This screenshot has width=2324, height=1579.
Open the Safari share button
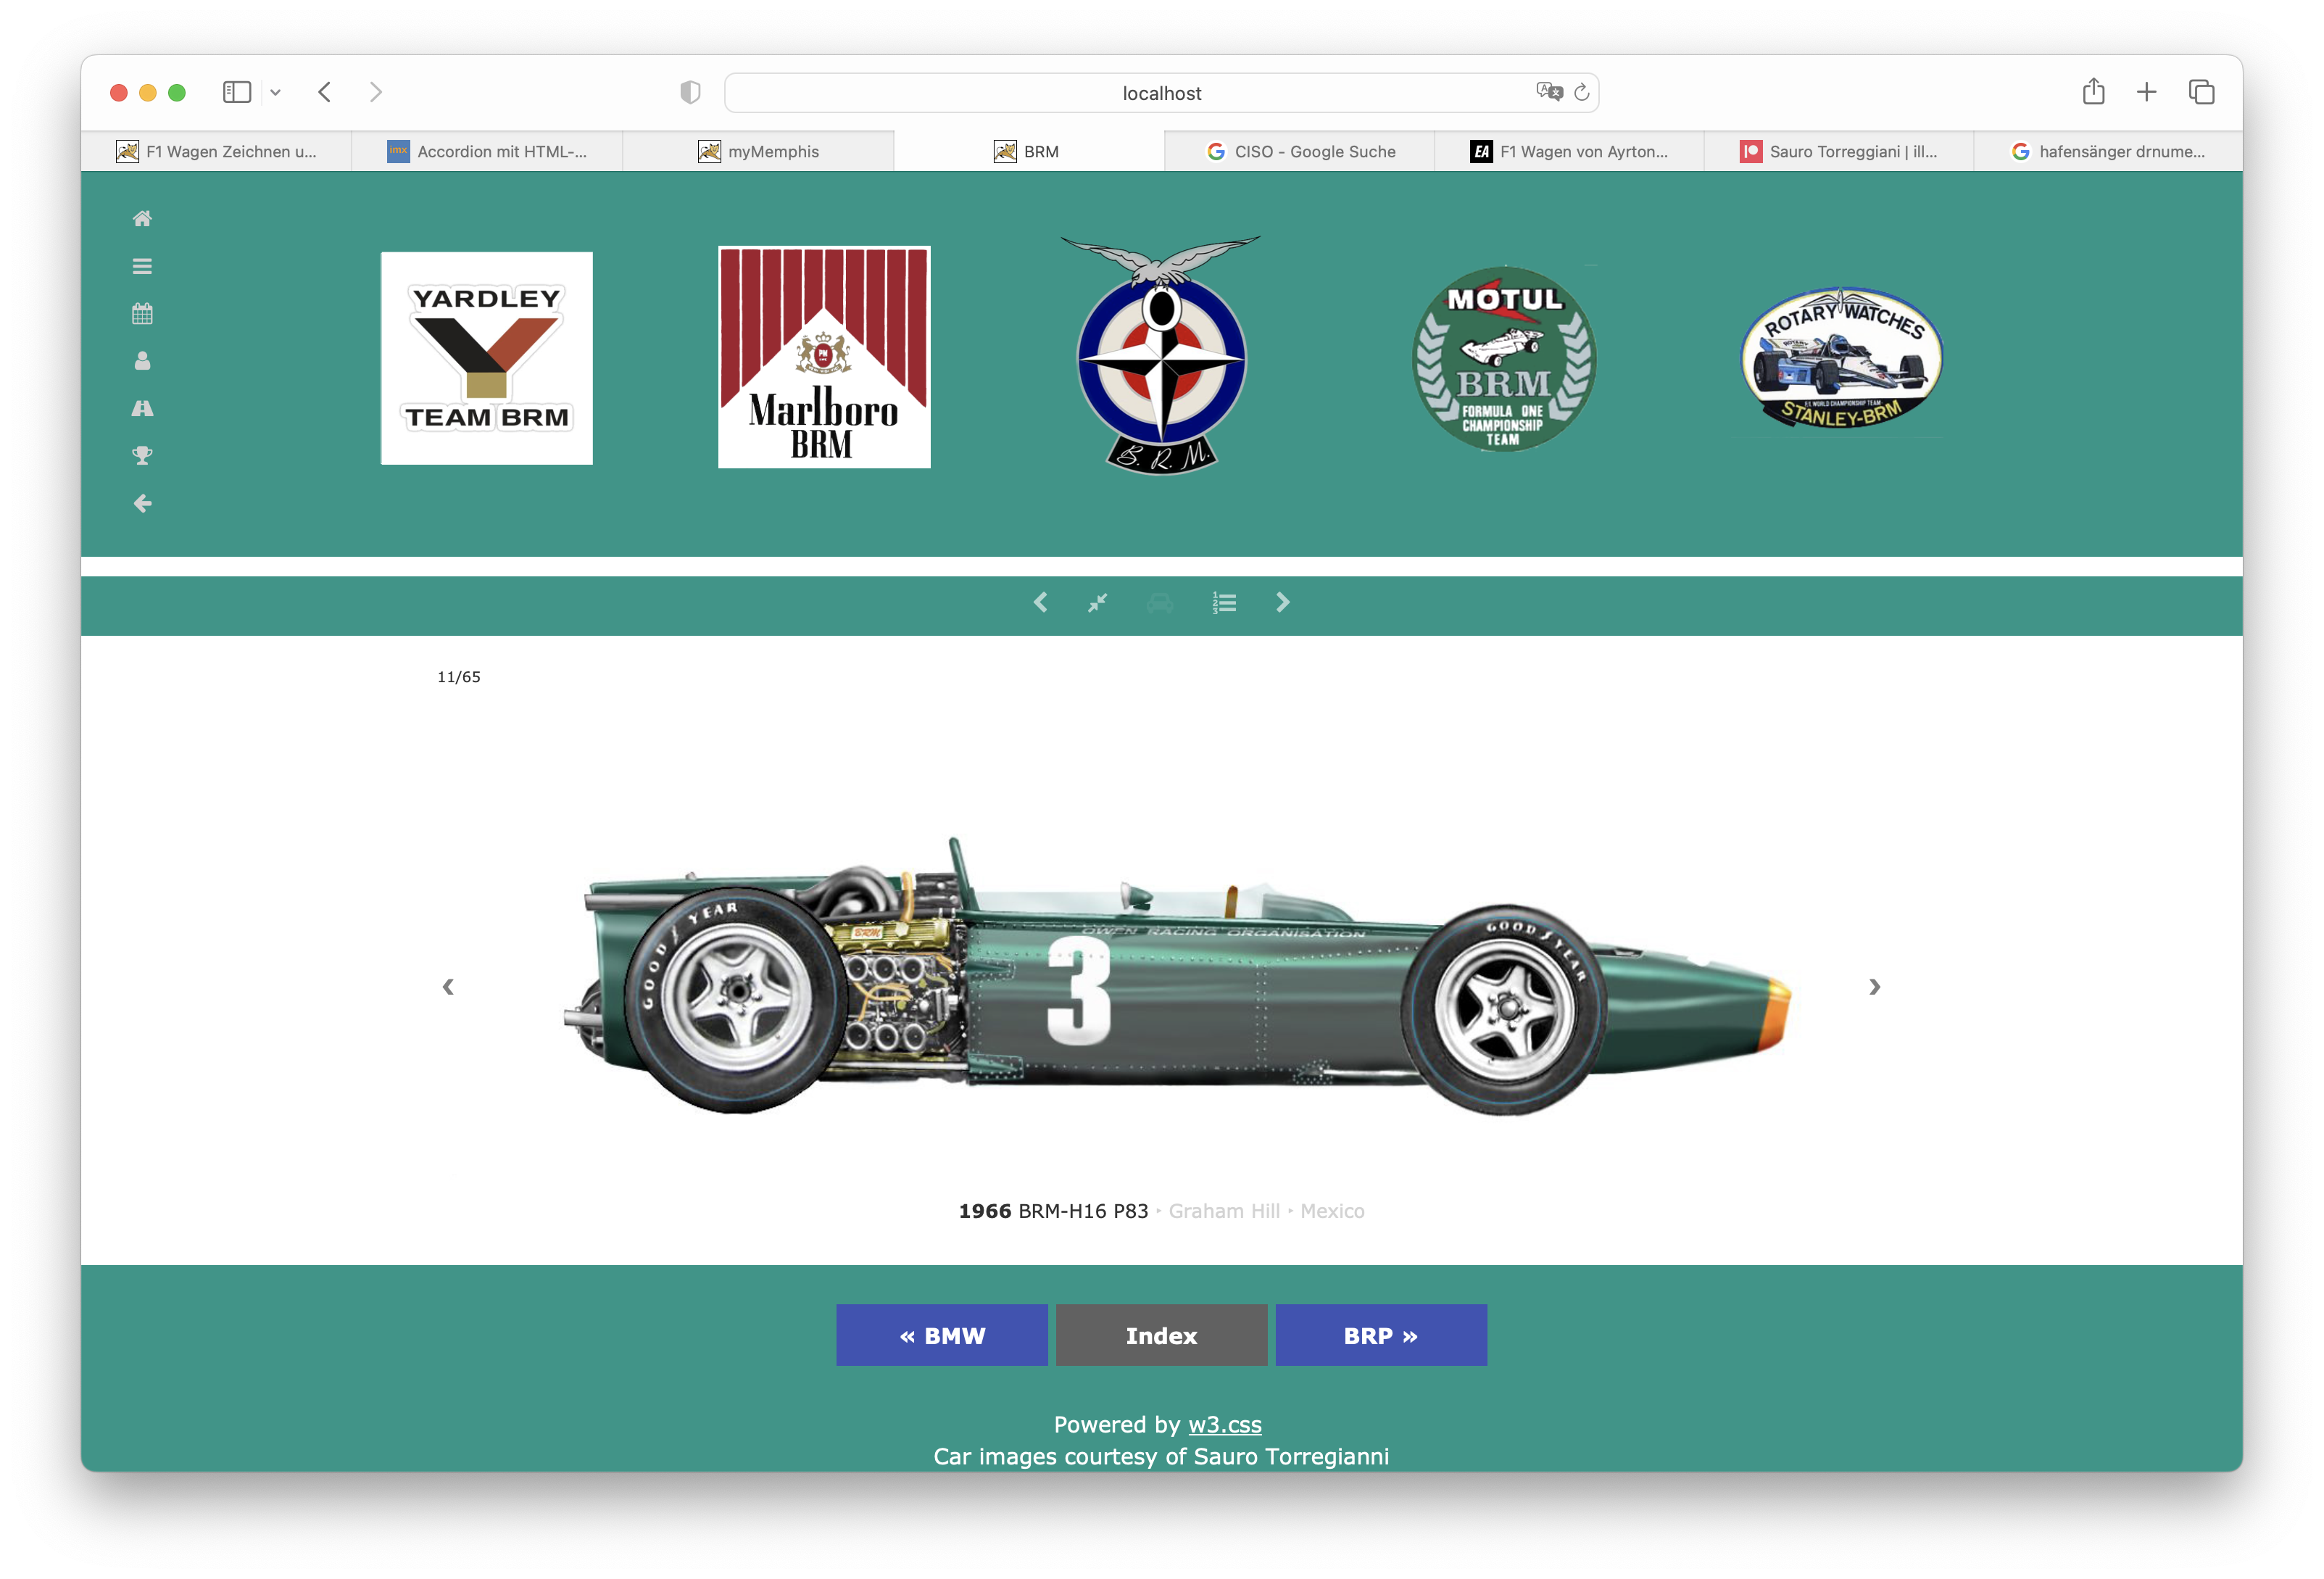2093,91
